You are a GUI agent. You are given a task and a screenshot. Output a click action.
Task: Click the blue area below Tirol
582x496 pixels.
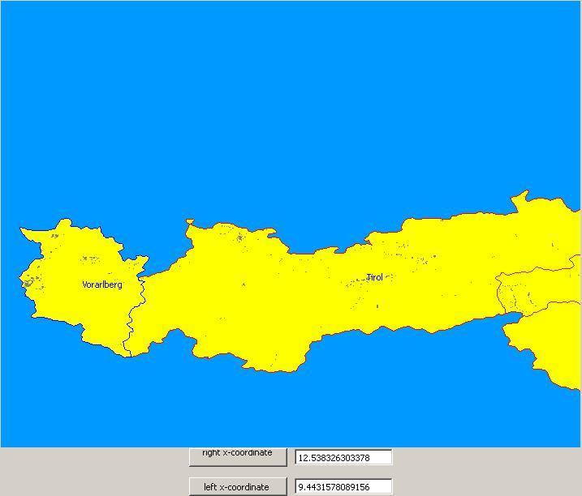(365, 397)
